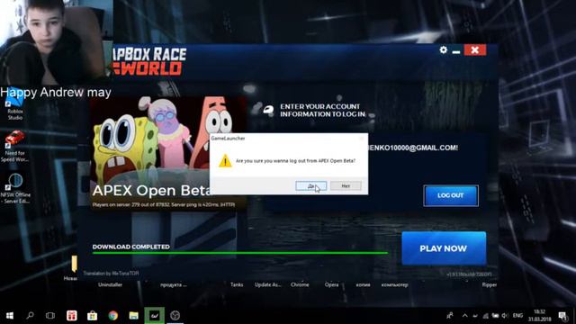Open the Action Center notifications icon
This screenshot has height=324, width=576.
562,316
